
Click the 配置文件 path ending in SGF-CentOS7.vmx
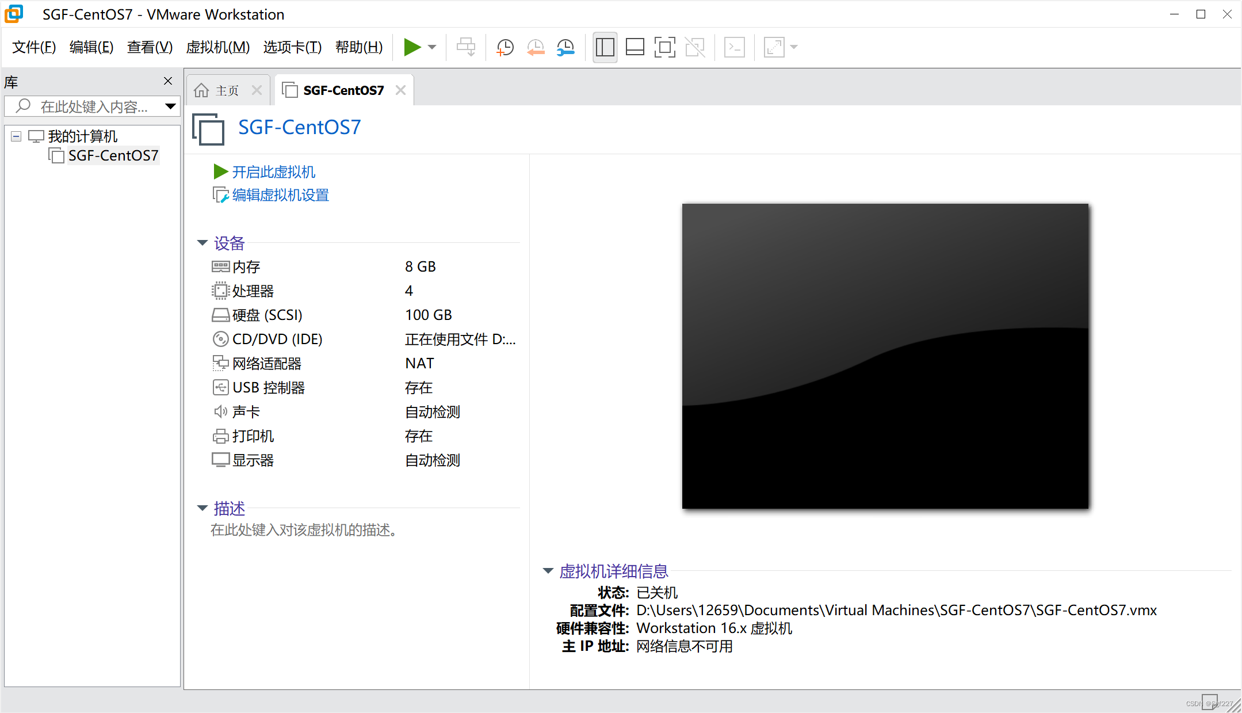point(896,610)
